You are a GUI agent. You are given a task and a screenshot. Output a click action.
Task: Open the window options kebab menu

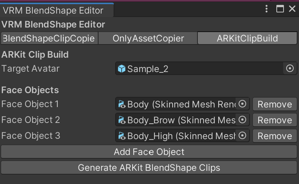(x=267, y=9)
